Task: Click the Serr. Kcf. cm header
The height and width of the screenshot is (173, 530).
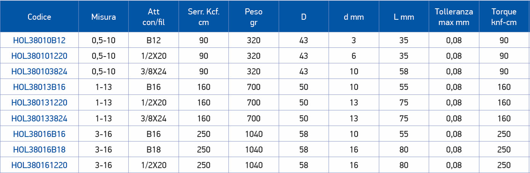Action: (204, 17)
